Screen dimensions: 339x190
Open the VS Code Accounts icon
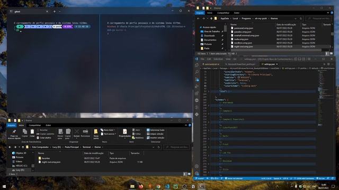(x=197, y=166)
